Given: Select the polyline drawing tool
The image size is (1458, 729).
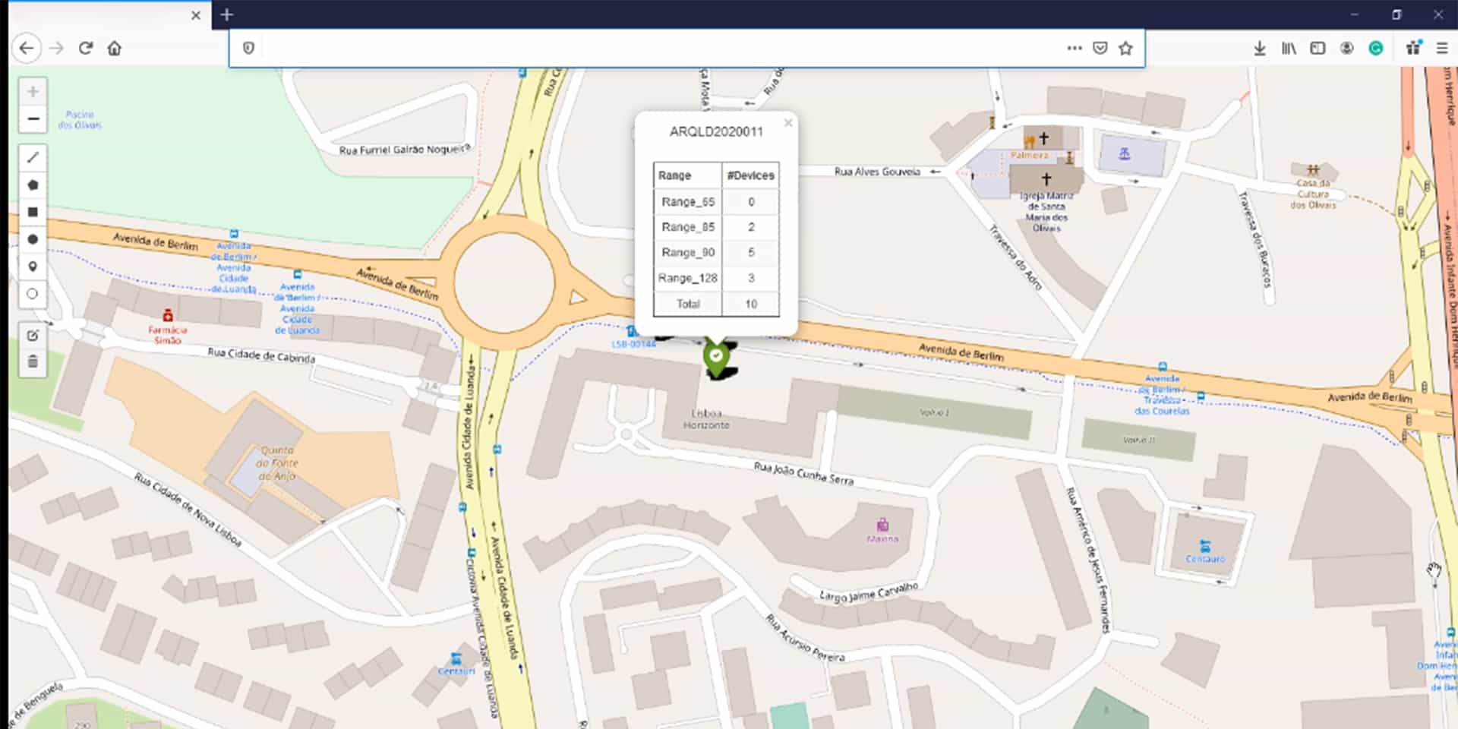Looking at the screenshot, I should pos(33,157).
